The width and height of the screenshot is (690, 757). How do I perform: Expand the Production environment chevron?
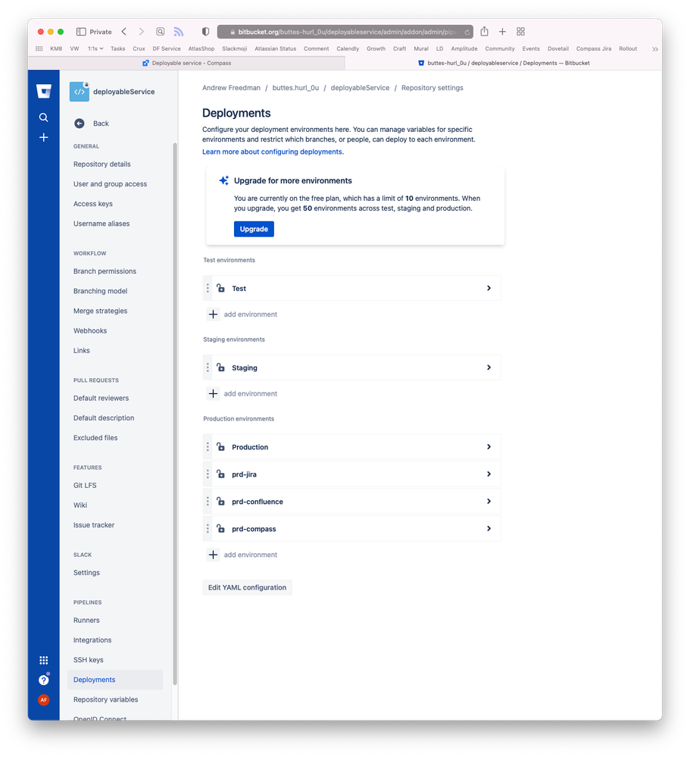tap(489, 446)
